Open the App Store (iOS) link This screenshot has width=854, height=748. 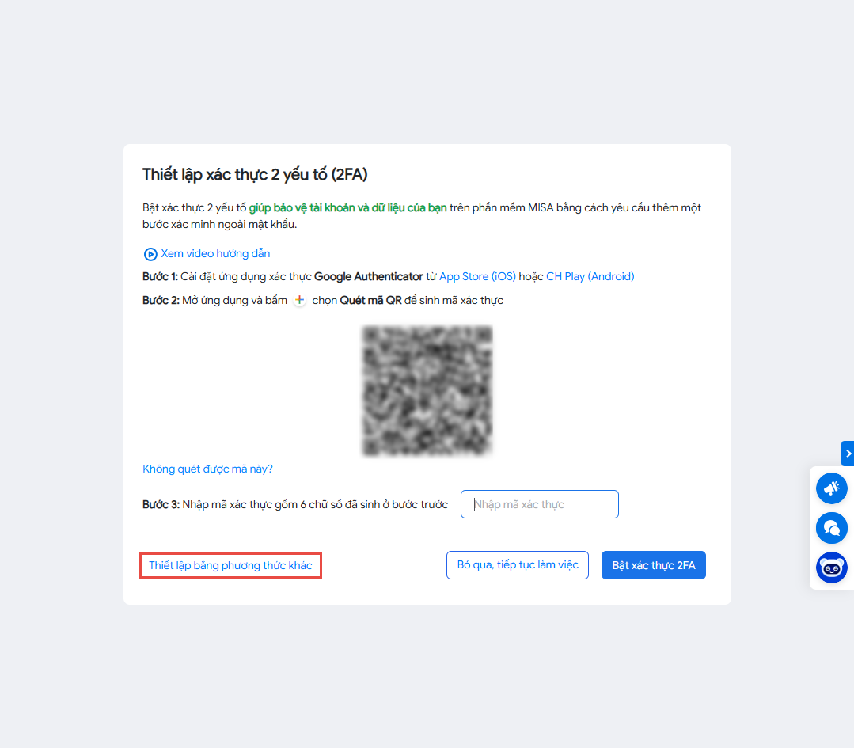(477, 277)
